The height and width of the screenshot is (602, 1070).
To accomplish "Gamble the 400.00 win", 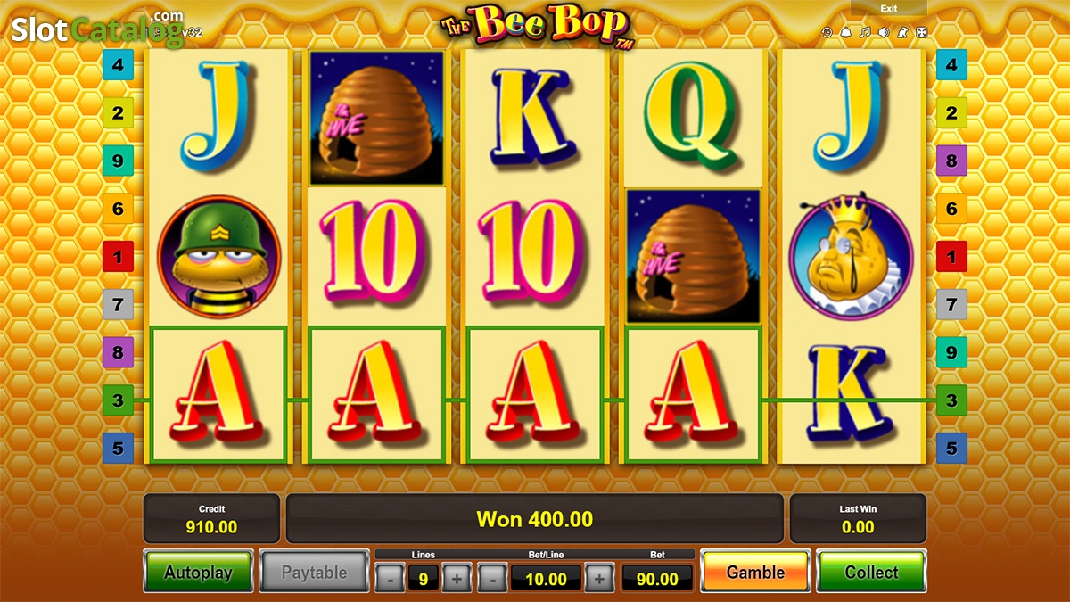I will point(756,573).
